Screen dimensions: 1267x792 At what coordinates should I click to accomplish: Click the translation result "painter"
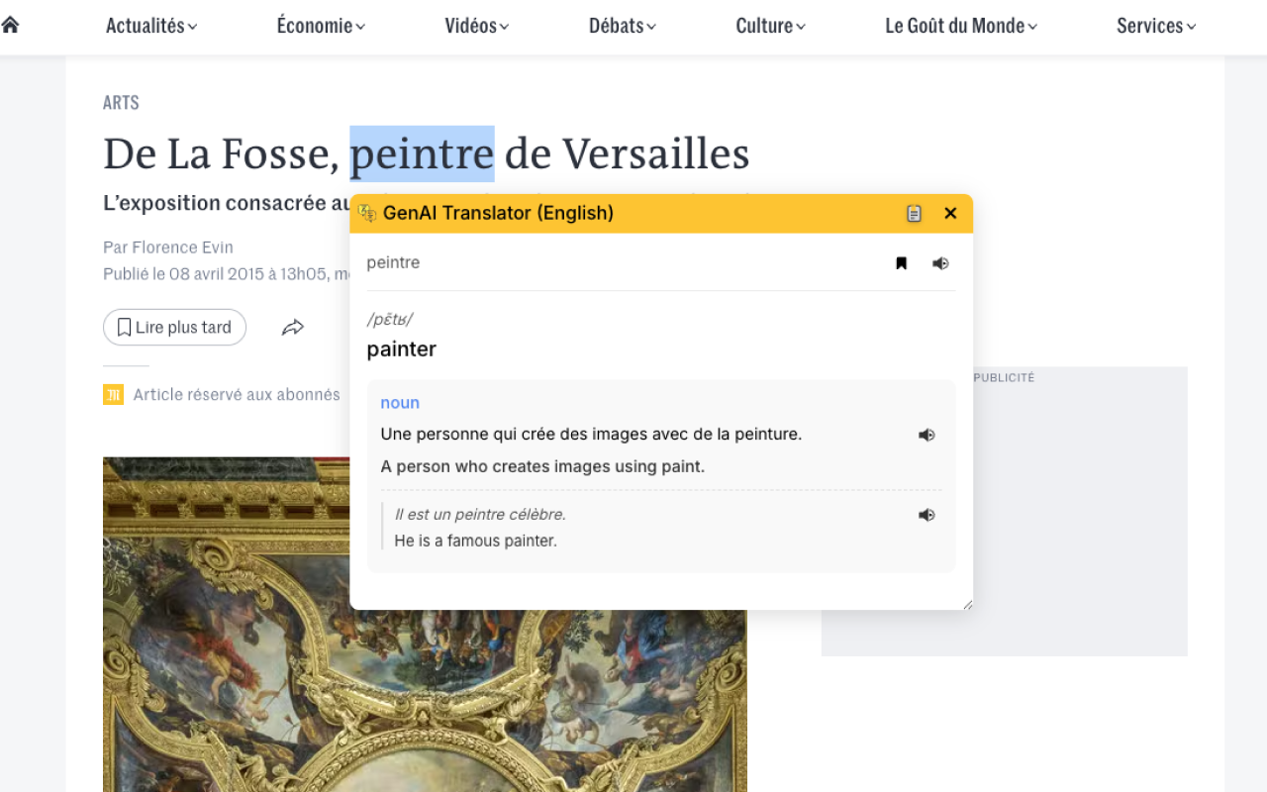(401, 349)
